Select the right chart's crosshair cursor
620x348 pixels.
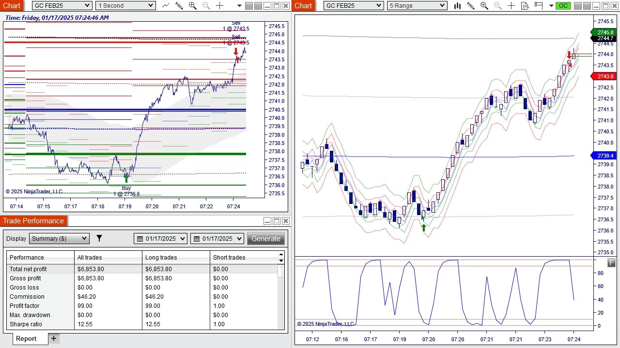click(511, 6)
